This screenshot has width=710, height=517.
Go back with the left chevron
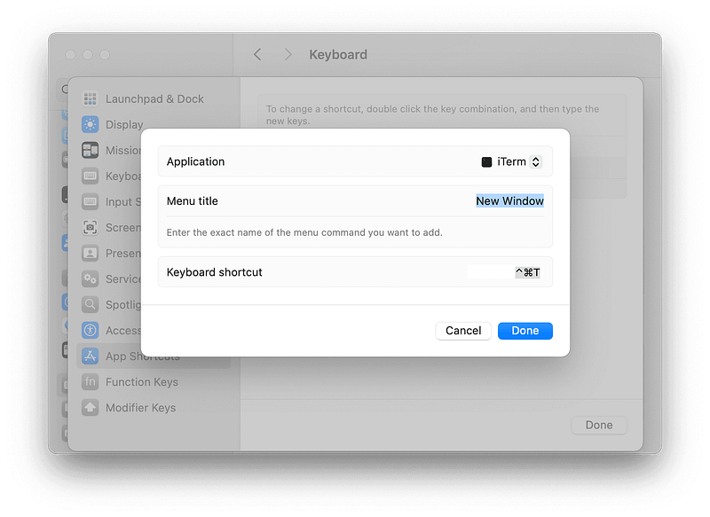(257, 55)
